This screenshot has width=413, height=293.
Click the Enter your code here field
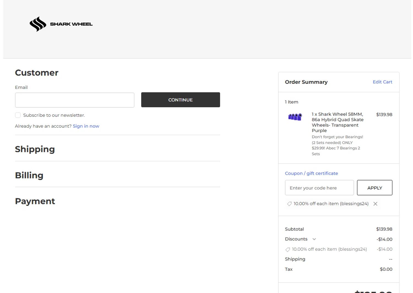point(319,188)
